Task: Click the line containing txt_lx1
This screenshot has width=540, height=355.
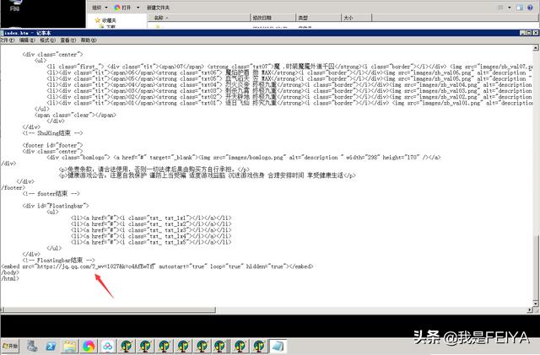Action: (x=151, y=218)
